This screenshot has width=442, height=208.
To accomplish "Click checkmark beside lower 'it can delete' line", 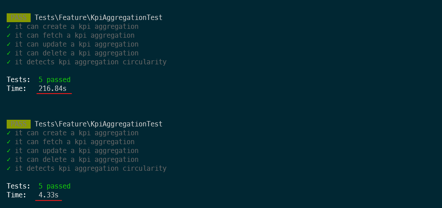I will click(x=9, y=160).
